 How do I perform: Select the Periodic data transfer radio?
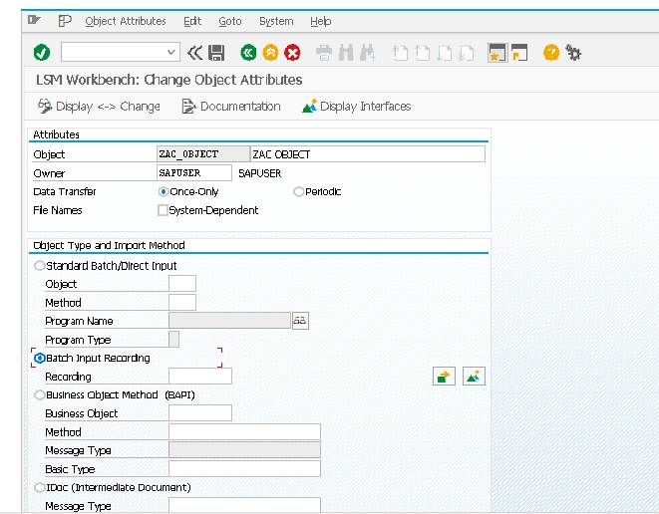(x=298, y=192)
